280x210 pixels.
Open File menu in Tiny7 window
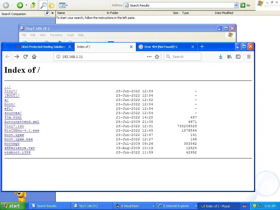pyautogui.click(x=24, y=35)
